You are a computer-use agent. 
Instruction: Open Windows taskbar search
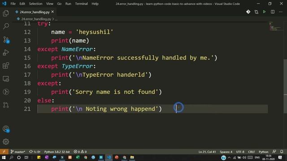11,157
